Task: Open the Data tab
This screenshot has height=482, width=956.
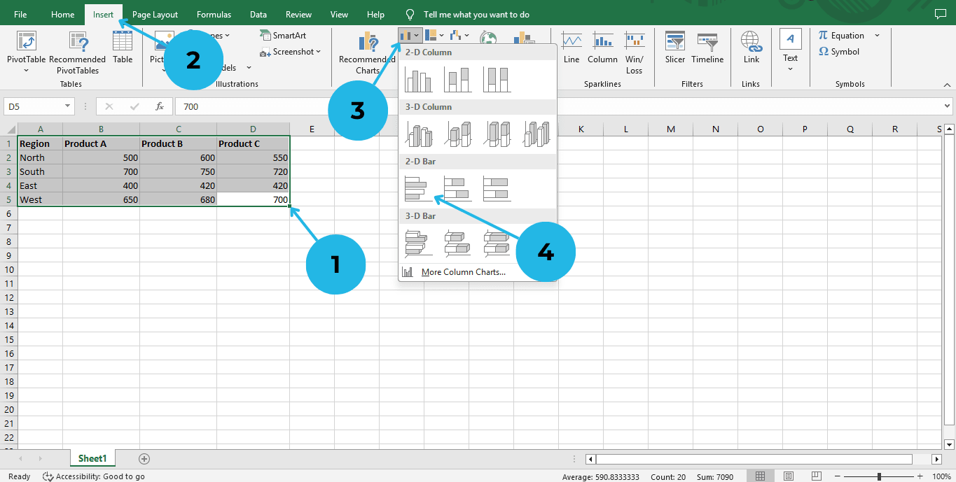Action: click(x=258, y=15)
